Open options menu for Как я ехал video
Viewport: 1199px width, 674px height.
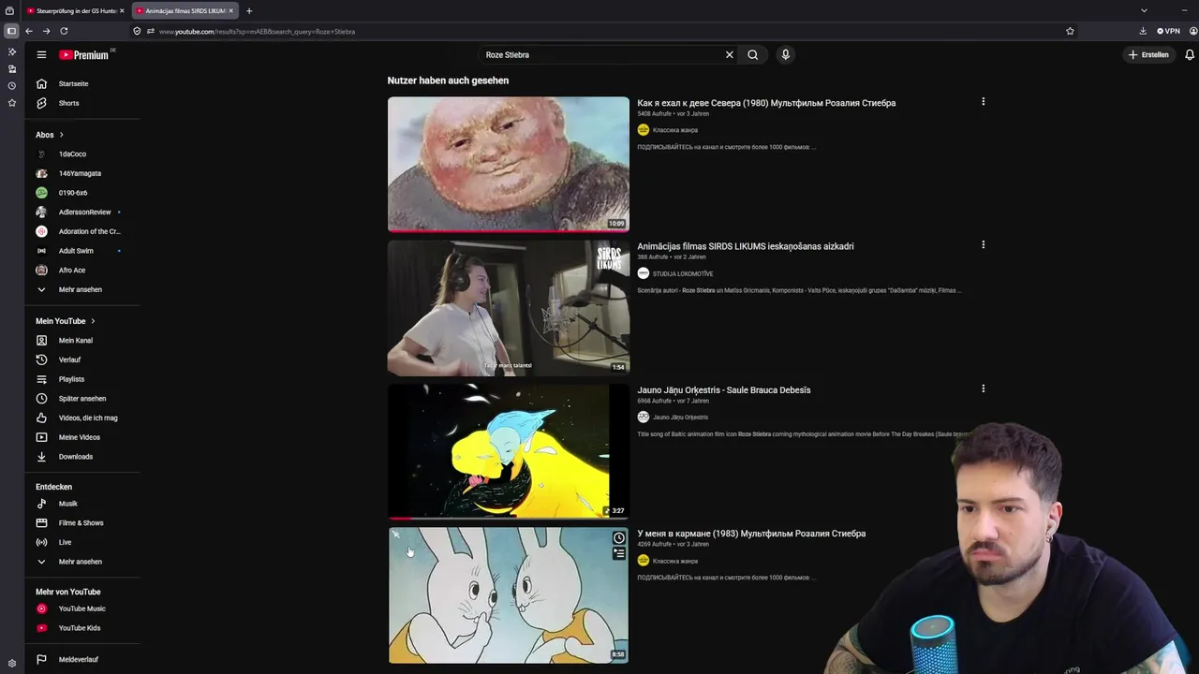(983, 101)
